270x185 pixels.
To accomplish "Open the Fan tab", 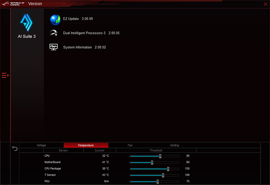I will pos(130,145).
